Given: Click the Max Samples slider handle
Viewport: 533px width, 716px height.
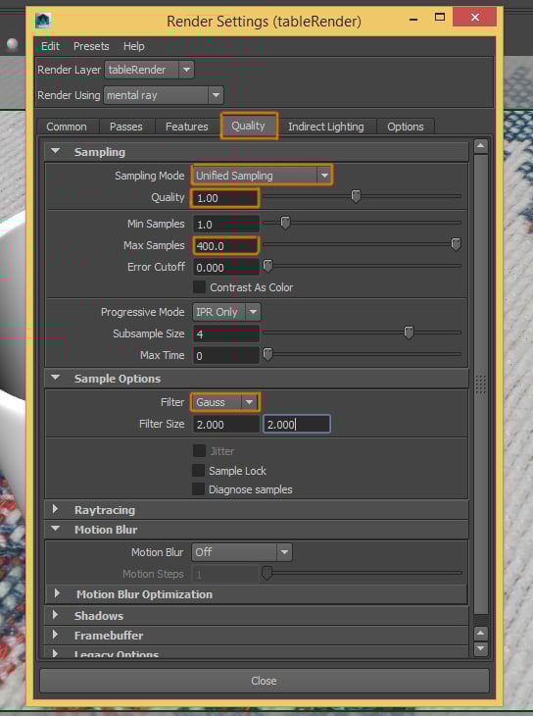Looking at the screenshot, I should 456,244.
